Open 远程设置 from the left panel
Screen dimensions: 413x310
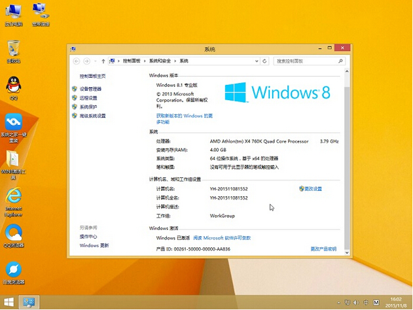coord(88,98)
